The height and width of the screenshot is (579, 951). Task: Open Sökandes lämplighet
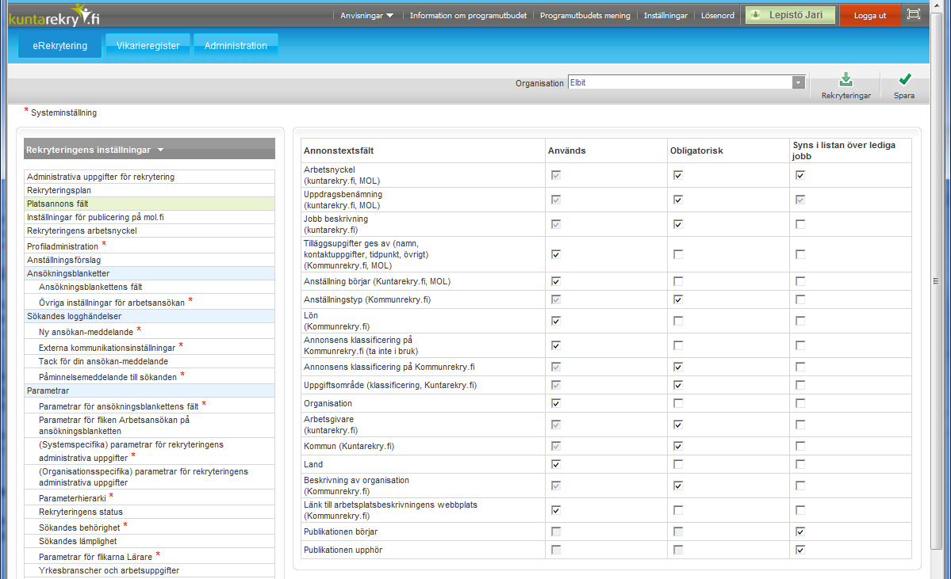149,541
